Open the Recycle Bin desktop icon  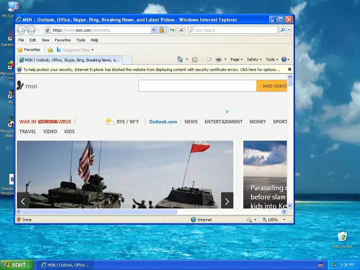(342, 240)
